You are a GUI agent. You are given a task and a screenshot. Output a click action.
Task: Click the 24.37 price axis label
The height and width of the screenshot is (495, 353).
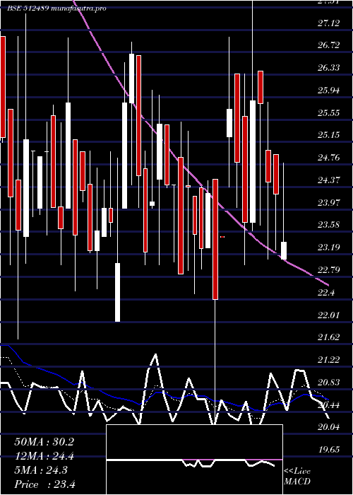(329, 180)
